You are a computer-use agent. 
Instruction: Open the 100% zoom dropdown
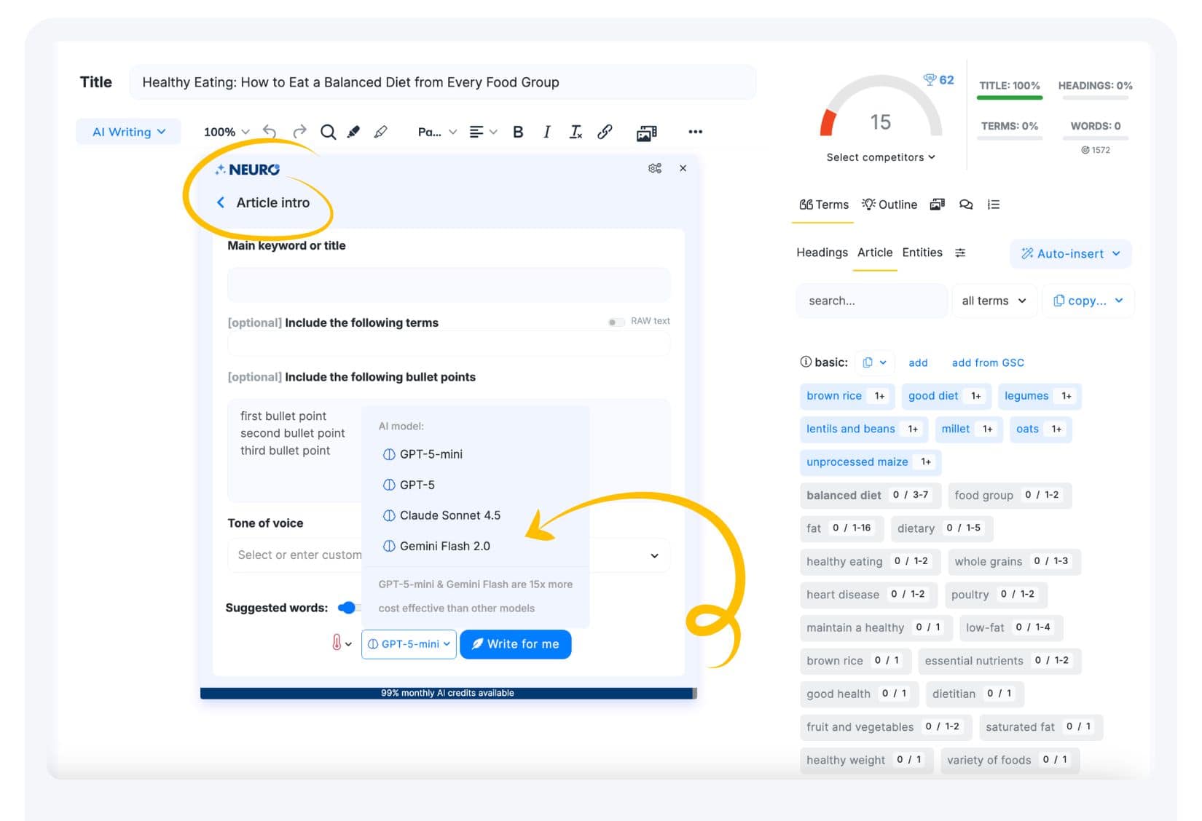227,132
